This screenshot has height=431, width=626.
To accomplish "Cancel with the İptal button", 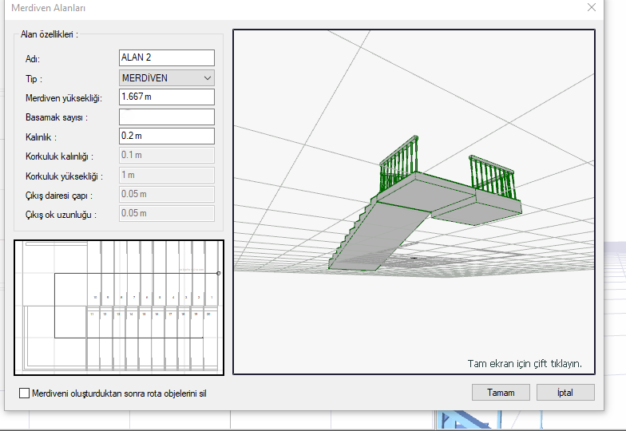I will [x=565, y=393].
